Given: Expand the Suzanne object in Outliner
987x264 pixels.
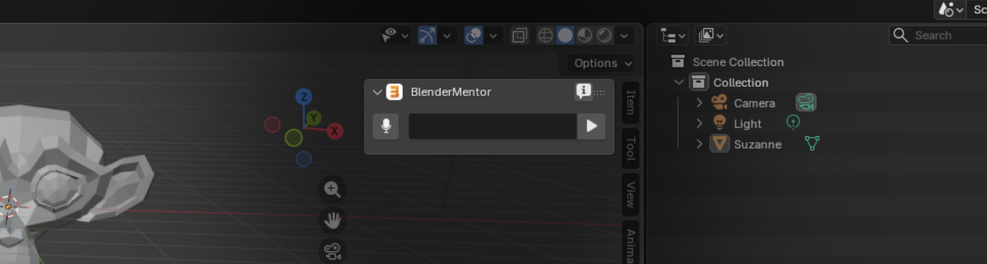Looking at the screenshot, I should (699, 144).
